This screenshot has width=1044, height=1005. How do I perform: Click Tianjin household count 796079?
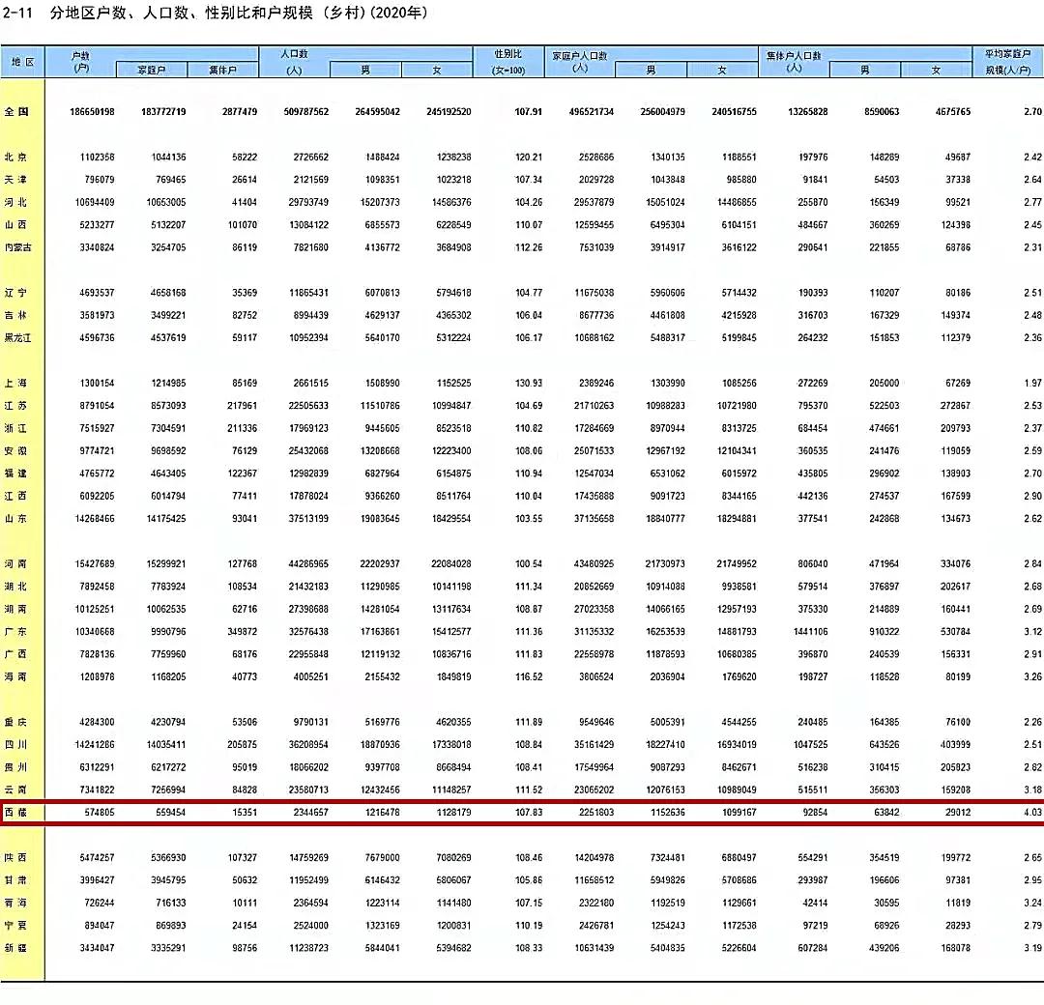tap(100, 181)
